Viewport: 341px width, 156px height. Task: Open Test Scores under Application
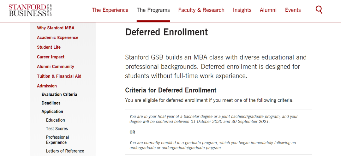tap(57, 129)
